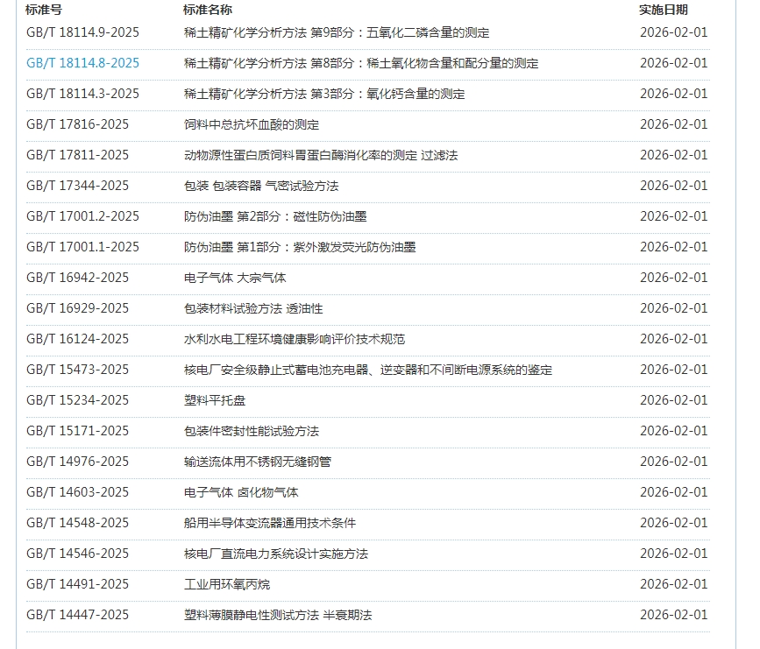The height and width of the screenshot is (649, 760).
Task: View the GB/T 15473-2025 standard entry
Action: [x=77, y=370]
